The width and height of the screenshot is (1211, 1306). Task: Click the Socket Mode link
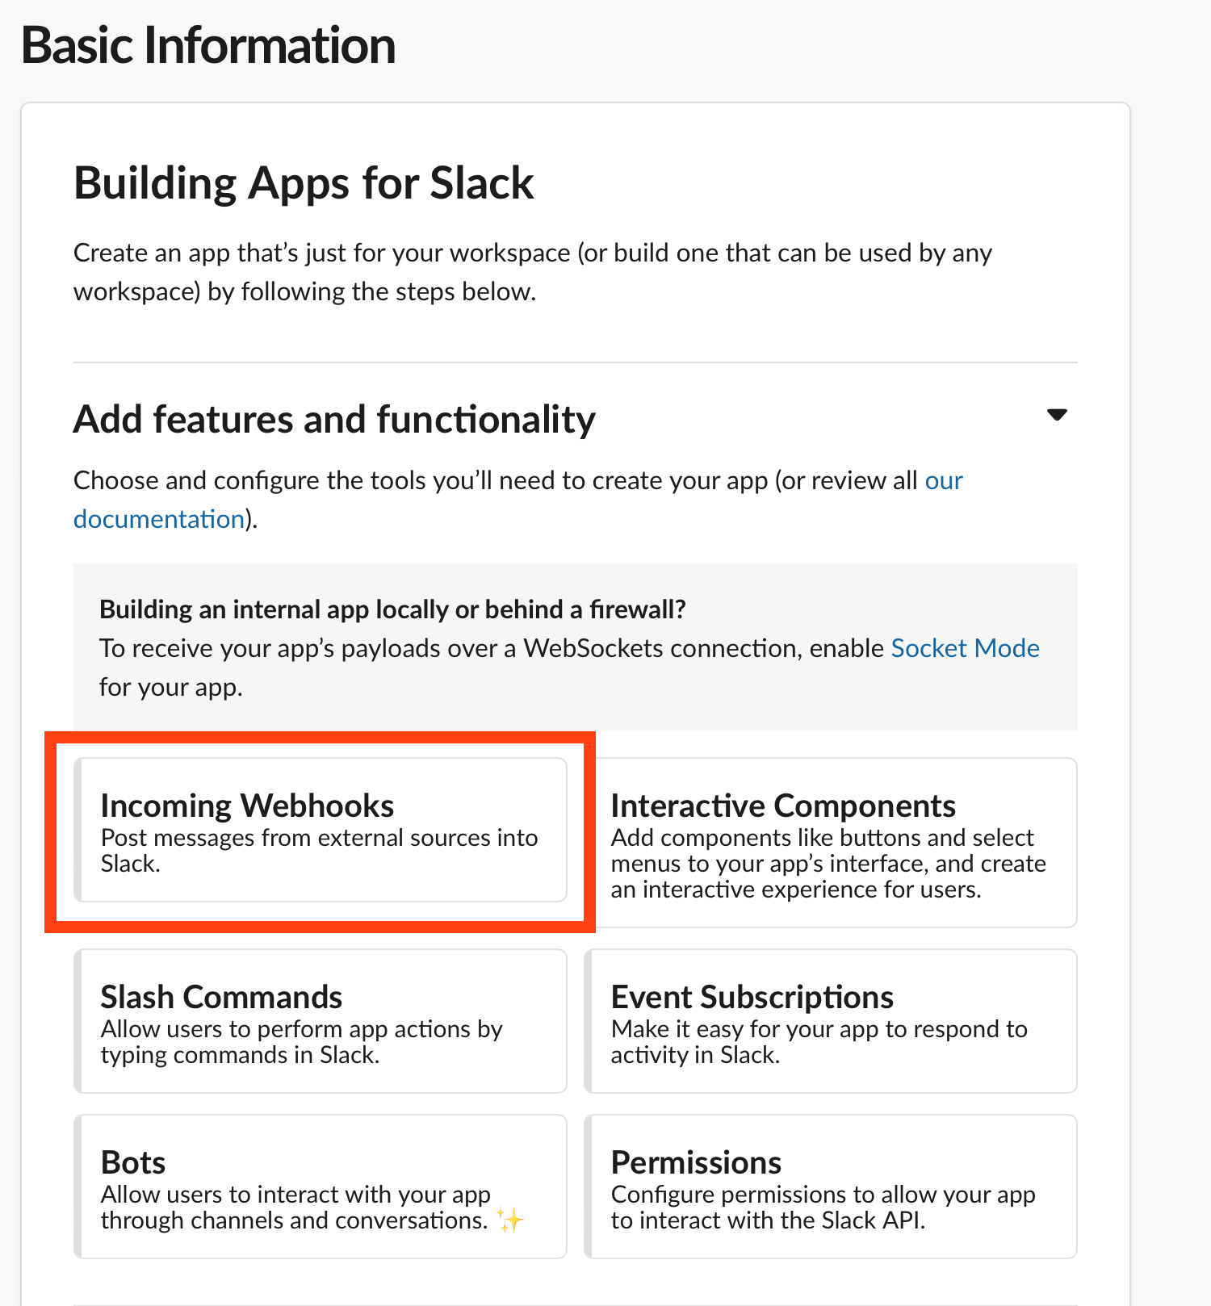pos(965,648)
